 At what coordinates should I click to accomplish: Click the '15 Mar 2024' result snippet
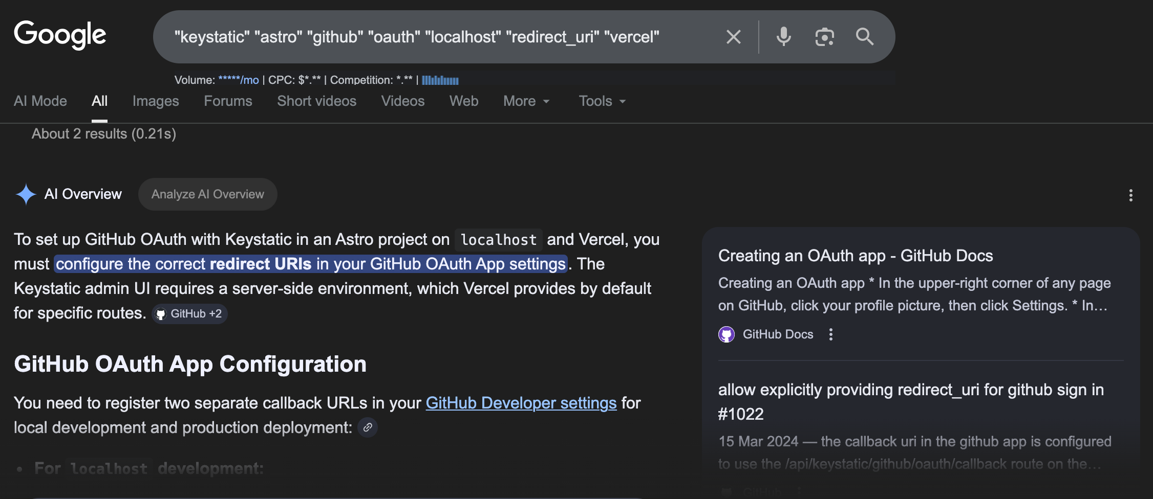click(x=915, y=453)
